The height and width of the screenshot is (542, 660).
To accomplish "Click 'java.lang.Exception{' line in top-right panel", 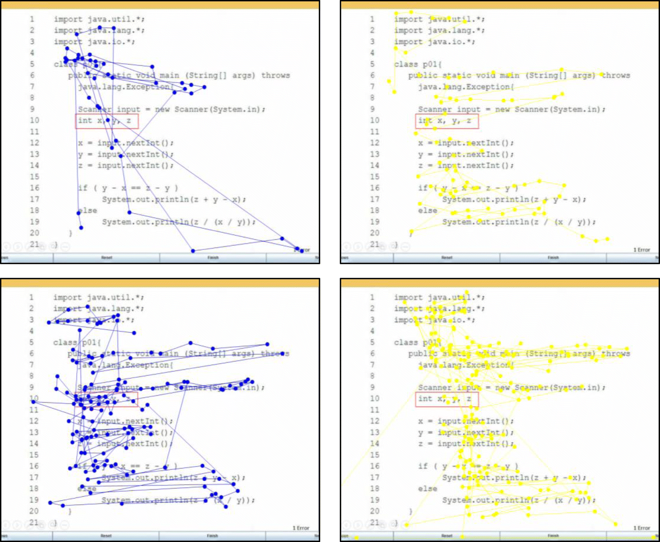I will pos(466,87).
